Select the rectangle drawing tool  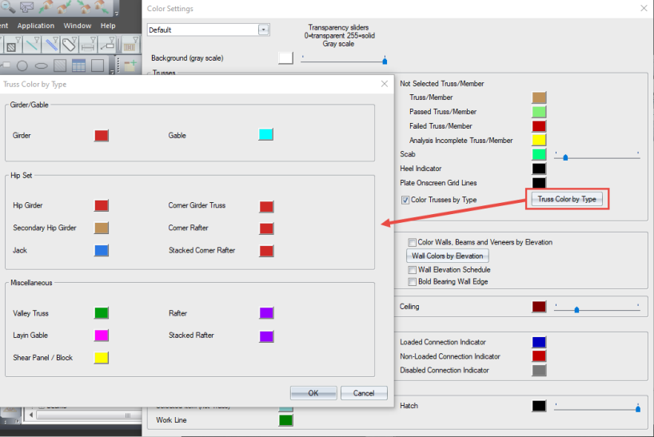pos(98,66)
